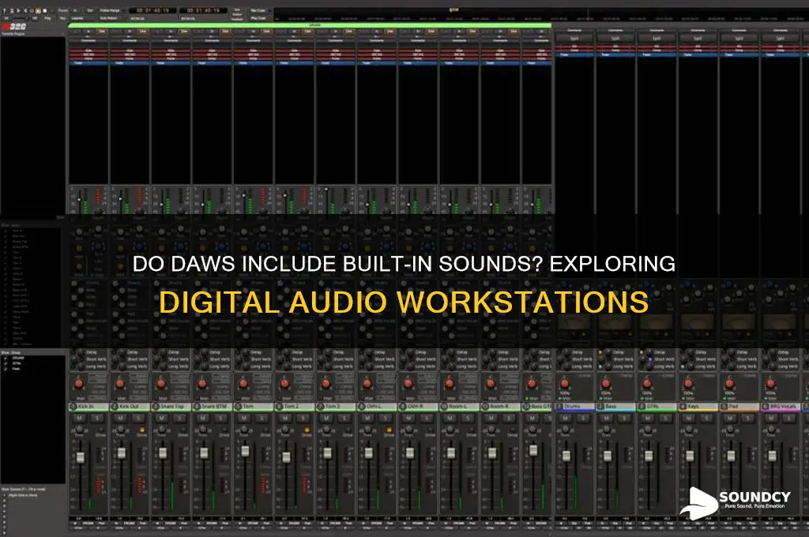Toggle the metronome click icon
Image resolution: width=809 pixels, height=537 pixels.
[11, 11]
